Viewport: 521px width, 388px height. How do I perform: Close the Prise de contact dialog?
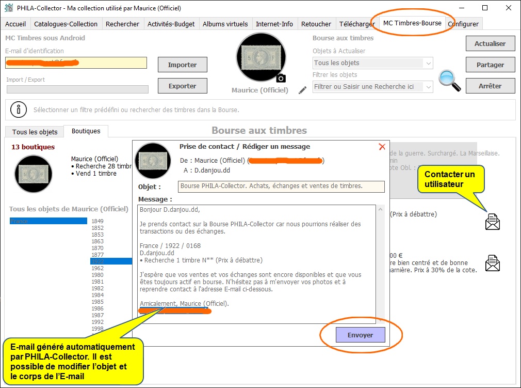click(x=382, y=147)
